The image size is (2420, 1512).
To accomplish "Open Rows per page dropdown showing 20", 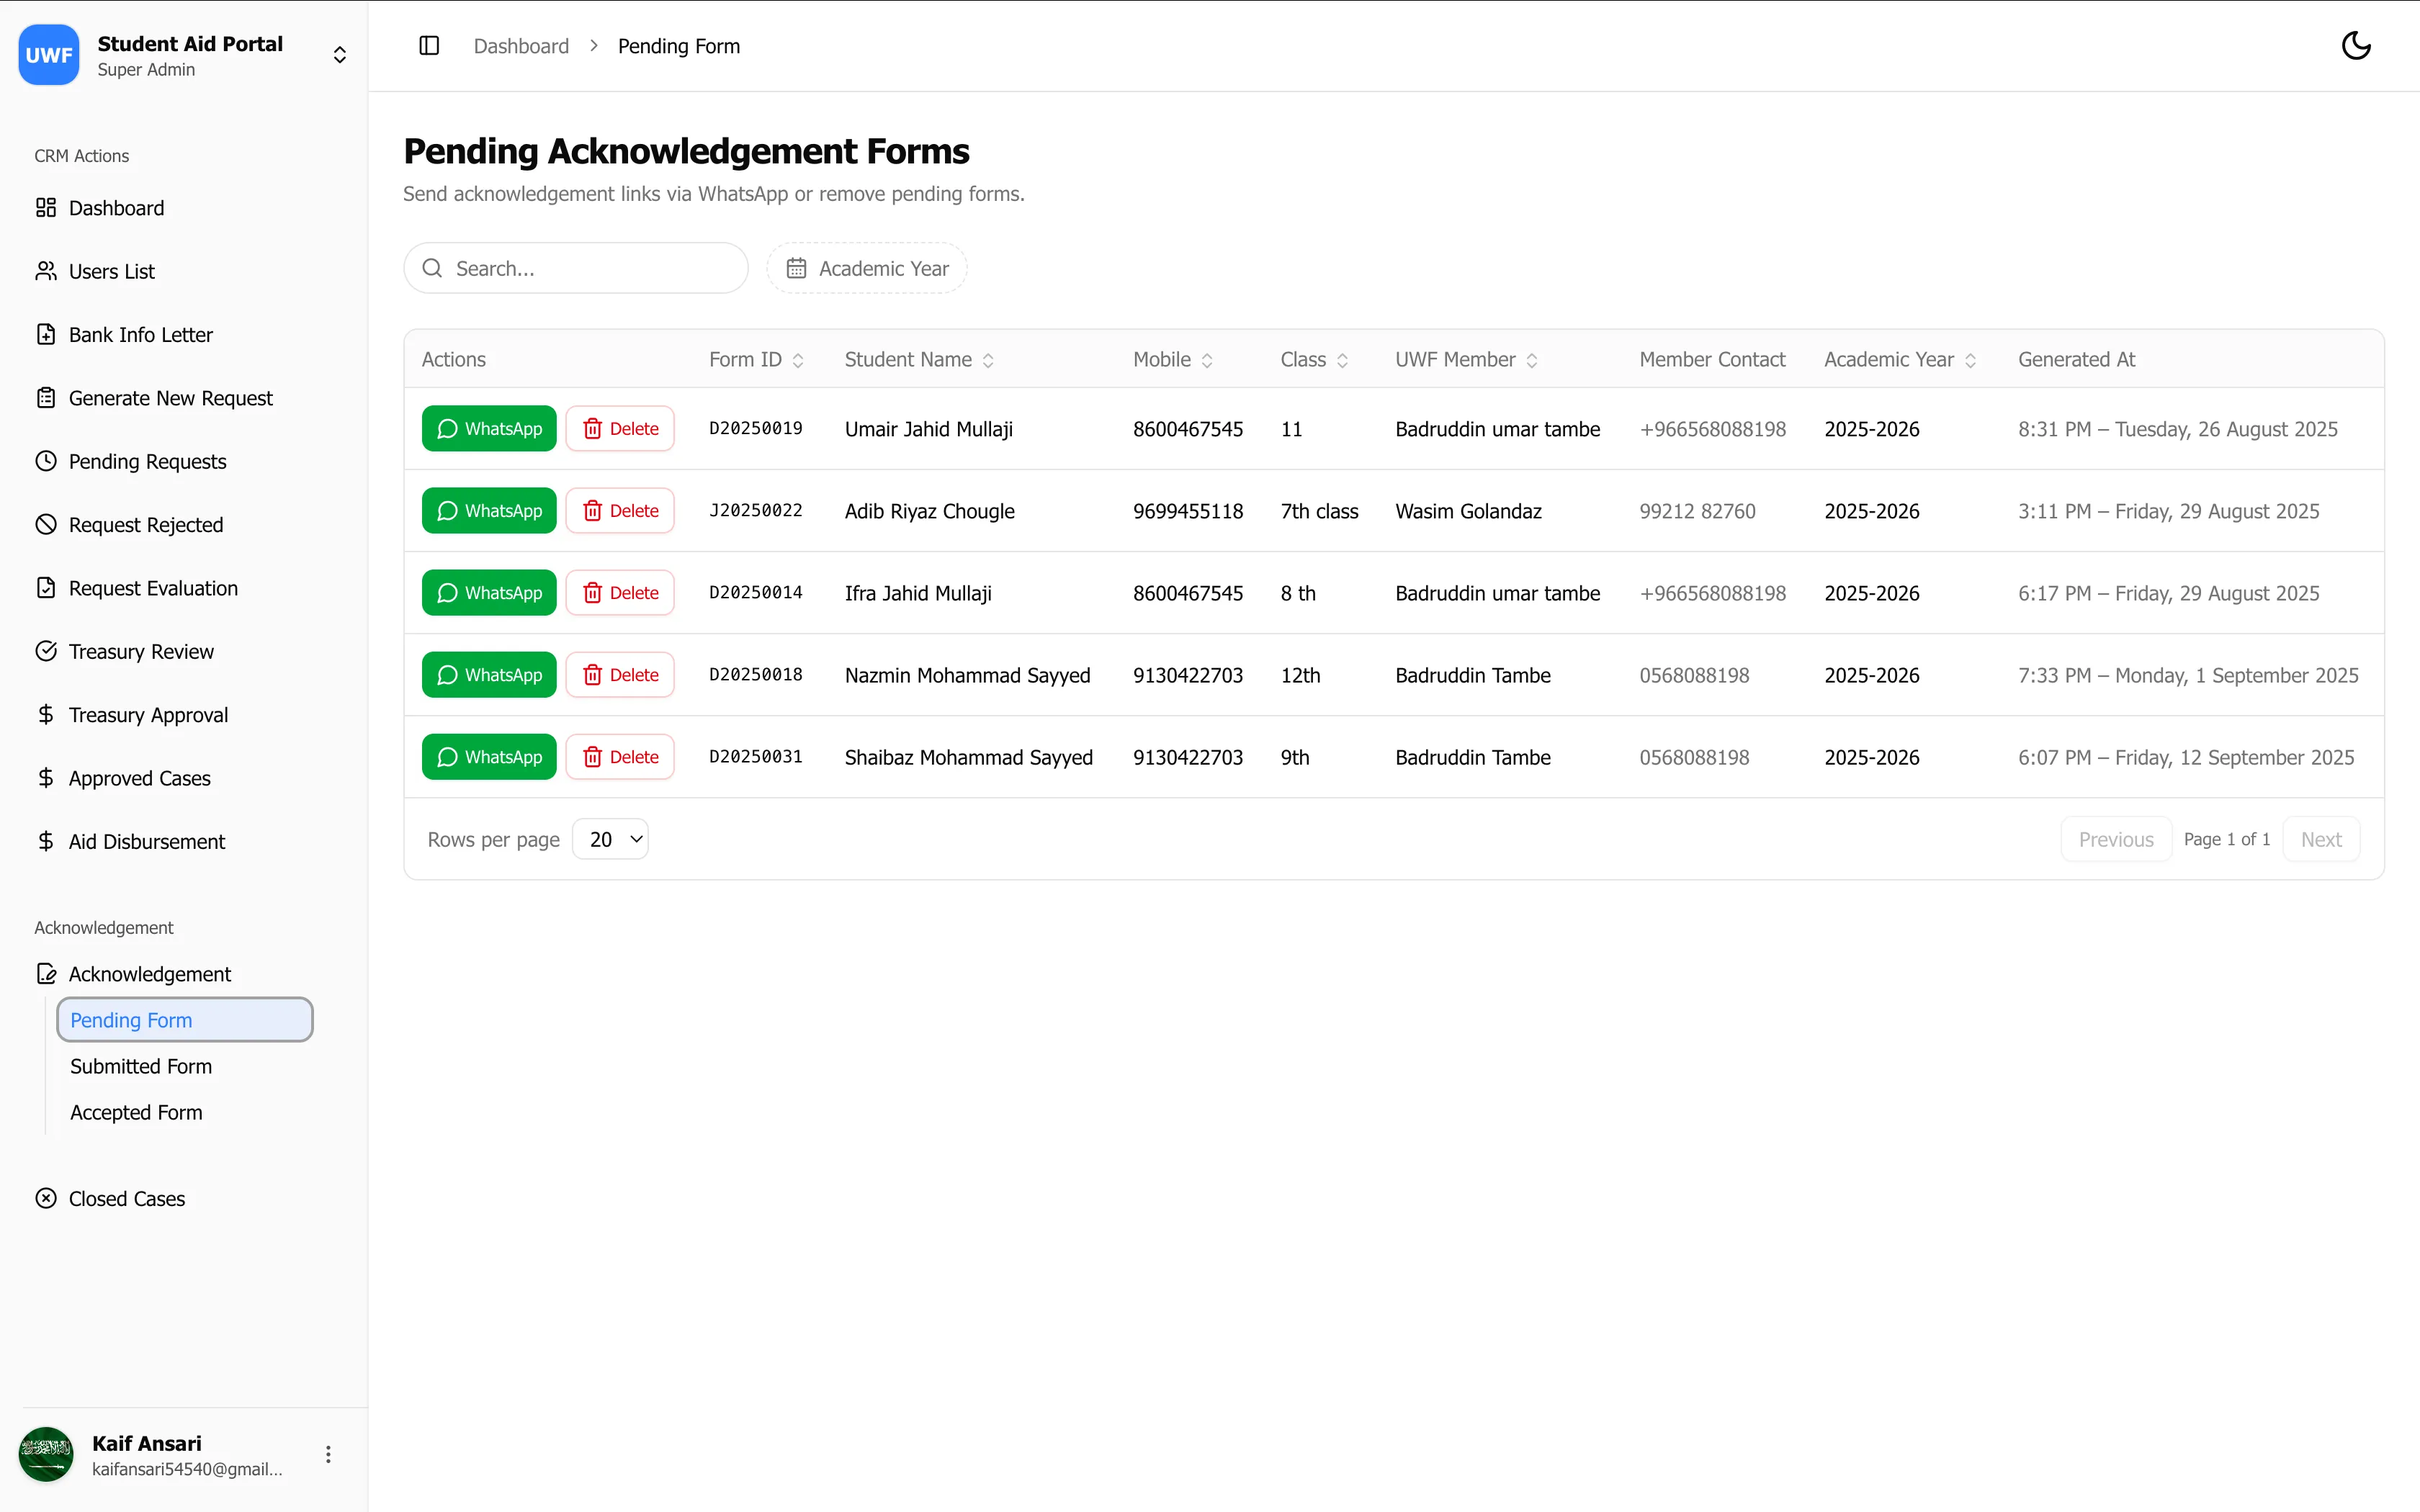I will click(x=610, y=839).
